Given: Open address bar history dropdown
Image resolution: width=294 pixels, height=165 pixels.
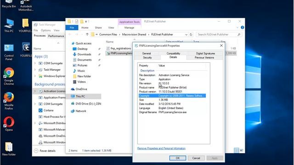Looking at the screenshot, I should [186, 35].
